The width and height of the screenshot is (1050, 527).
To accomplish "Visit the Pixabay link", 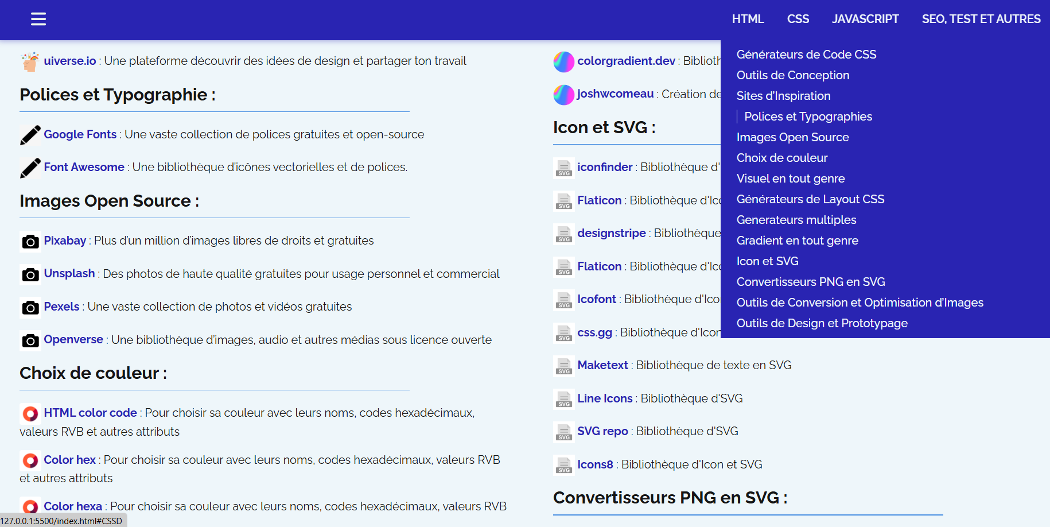I will 65,241.
